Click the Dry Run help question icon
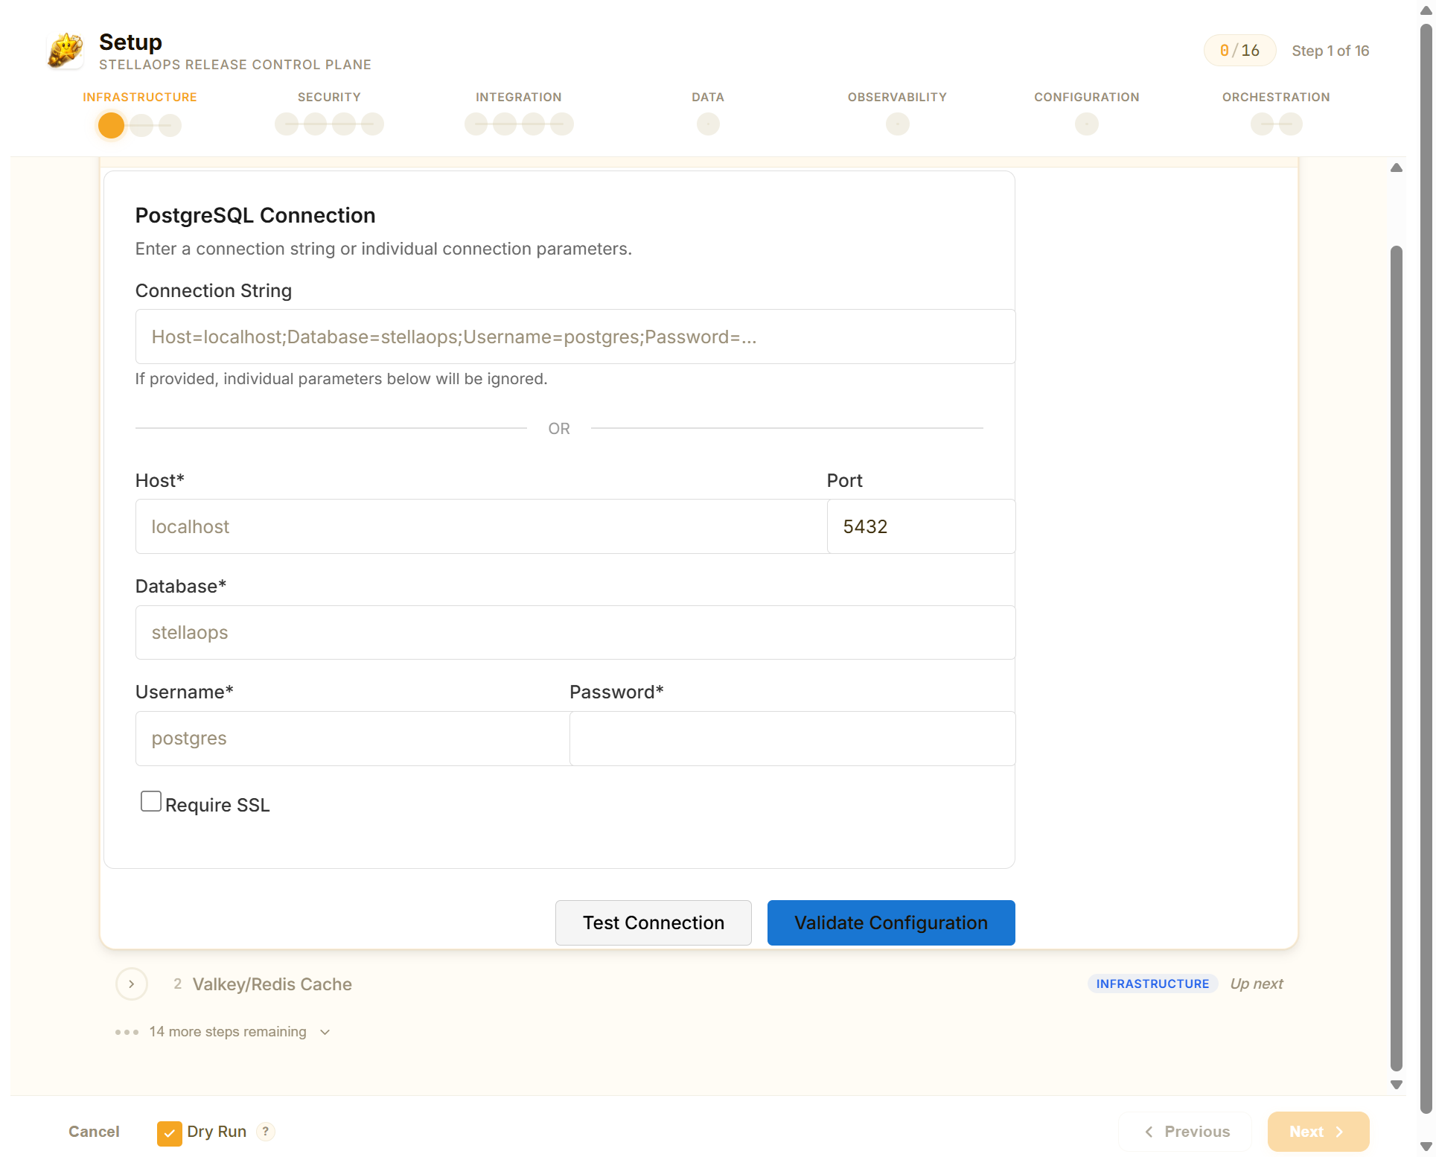This screenshot has height=1157, width=1436. pos(265,1132)
